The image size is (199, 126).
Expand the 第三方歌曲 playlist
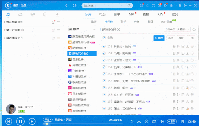pos(4,30)
